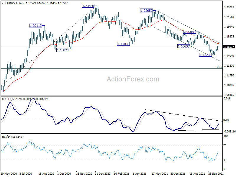The width and height of the screenshot is (236, 177).
Task: Select the 1.15230 price label
Action: (x=205, y=55)
